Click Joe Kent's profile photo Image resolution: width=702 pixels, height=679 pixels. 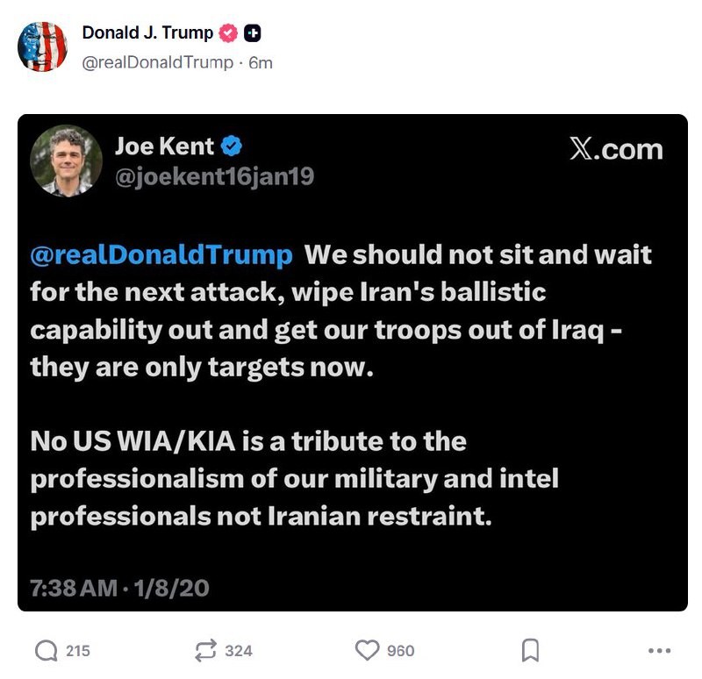67,161
